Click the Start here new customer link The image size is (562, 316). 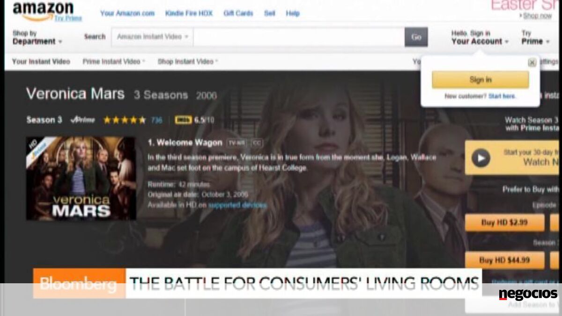tap(502, 96)
